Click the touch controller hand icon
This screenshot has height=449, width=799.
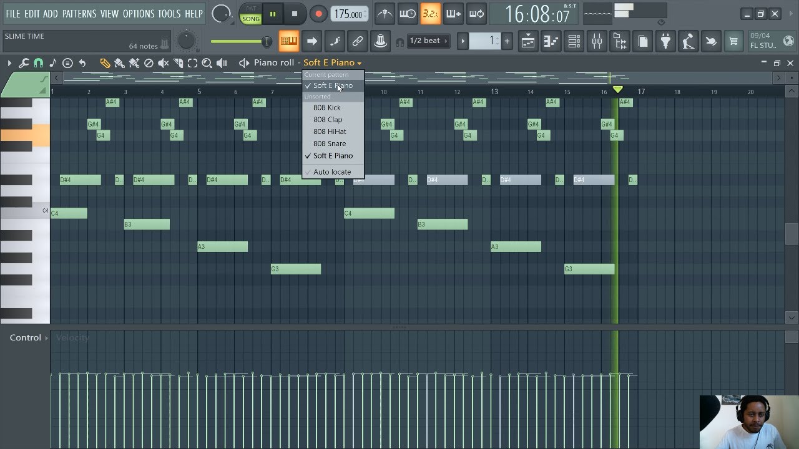coord(711,41)
